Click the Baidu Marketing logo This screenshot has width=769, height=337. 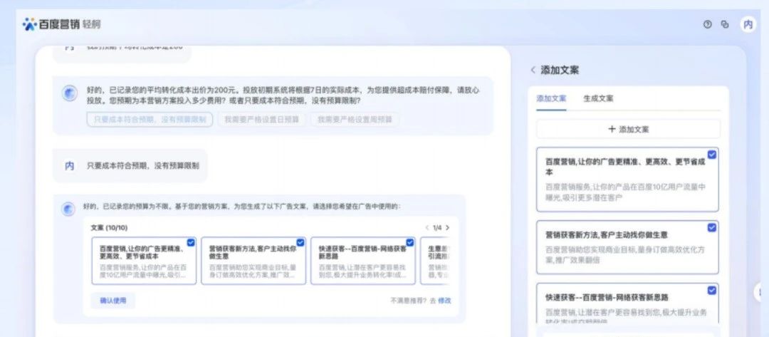61,24
